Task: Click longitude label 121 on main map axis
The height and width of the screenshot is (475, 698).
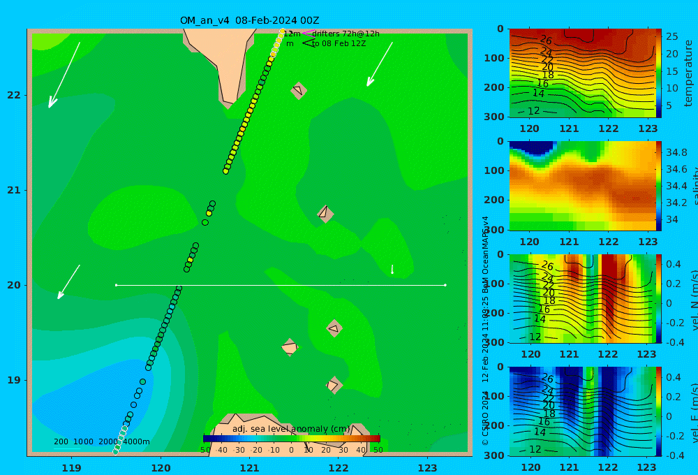Action: tap(250, 468)
